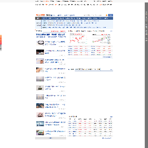Open the white car thumbnail news article

pos(40,115)
